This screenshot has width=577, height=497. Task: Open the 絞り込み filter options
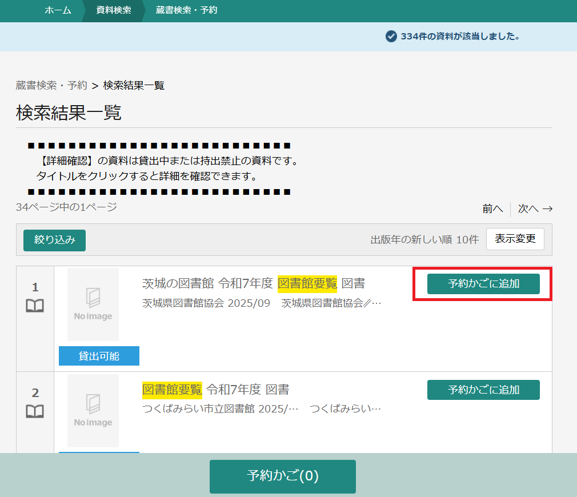(54, 240)
